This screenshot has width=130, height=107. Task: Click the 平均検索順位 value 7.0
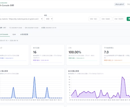pos(106,52)
